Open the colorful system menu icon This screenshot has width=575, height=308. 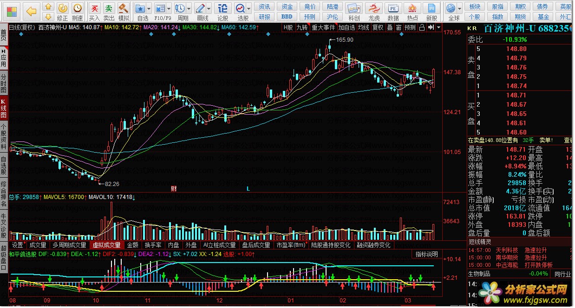[12, 11]
